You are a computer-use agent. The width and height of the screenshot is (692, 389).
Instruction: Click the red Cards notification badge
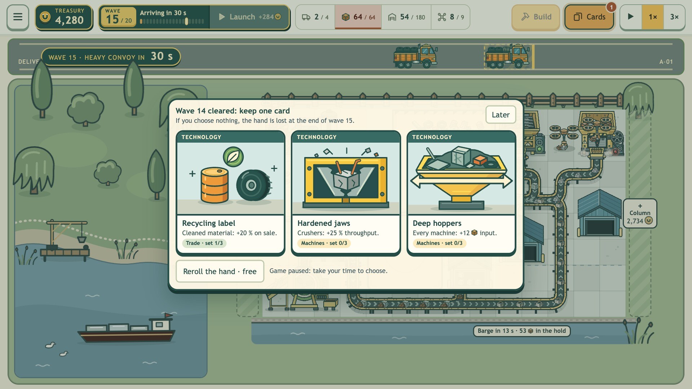(611, 7)
